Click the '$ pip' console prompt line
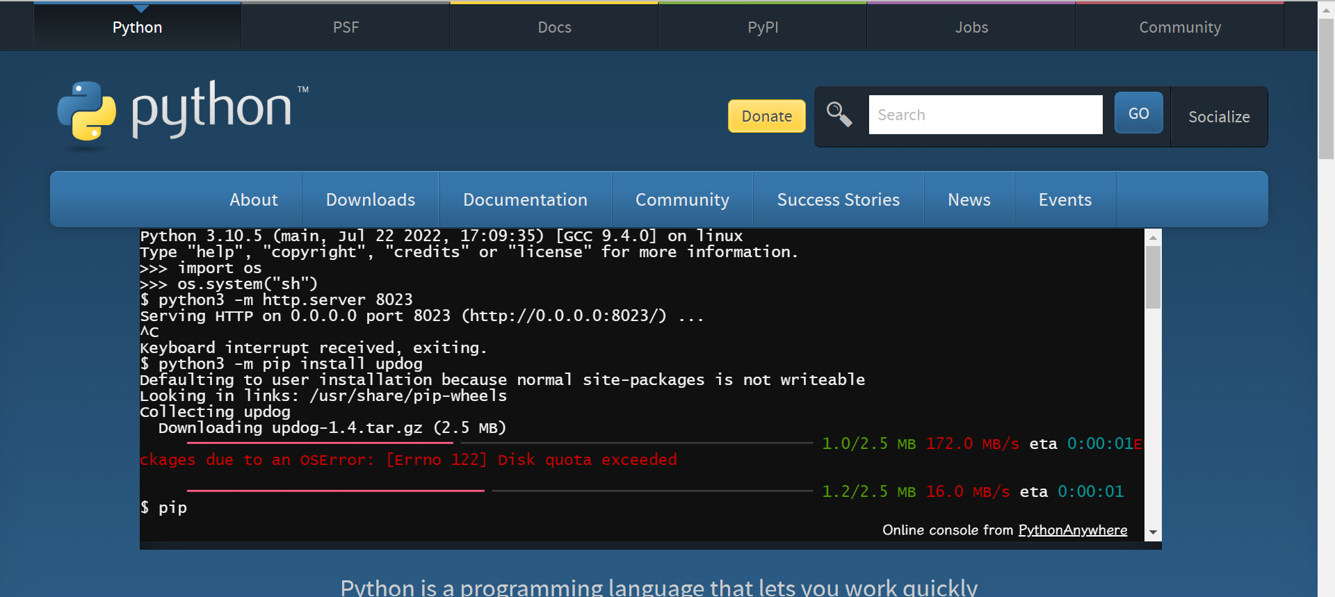 [163, 508]
